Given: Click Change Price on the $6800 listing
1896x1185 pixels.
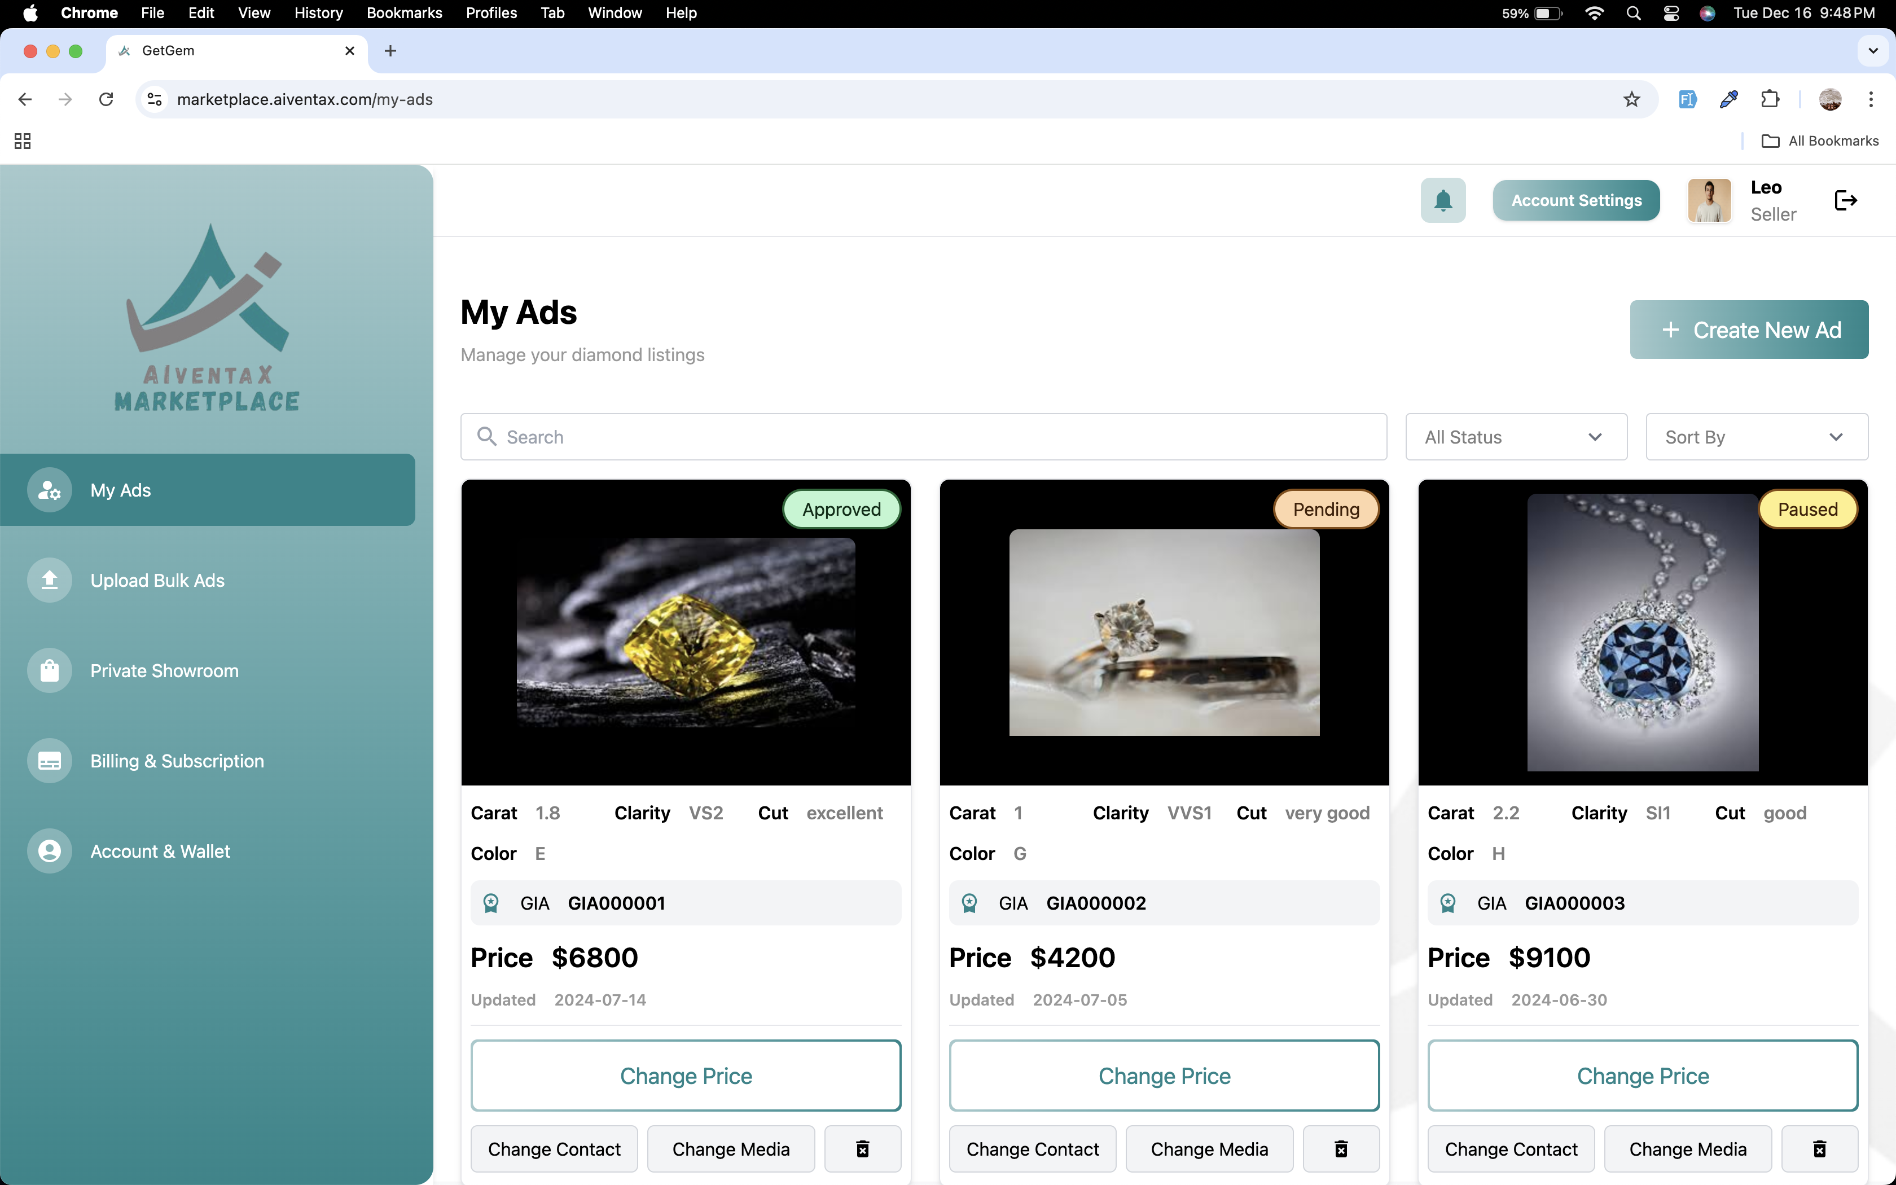Looking at the screenshot, I should pyautogui.click(x=686, y=1076).
